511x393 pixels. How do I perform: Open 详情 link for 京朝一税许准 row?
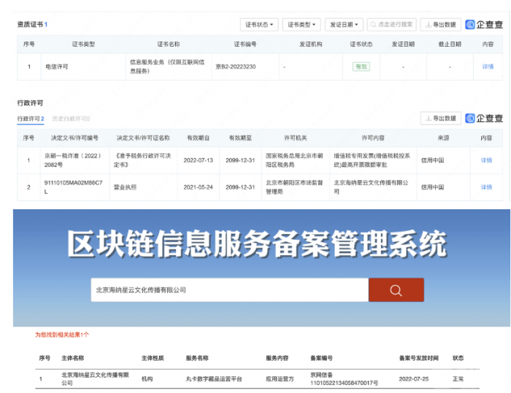click(x=486, y=160)
